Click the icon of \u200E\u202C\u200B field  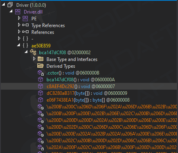[x=41, y=141]
